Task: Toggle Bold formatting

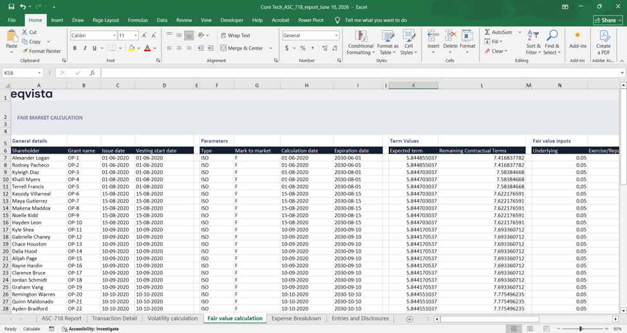Action: tap(75, 48)
